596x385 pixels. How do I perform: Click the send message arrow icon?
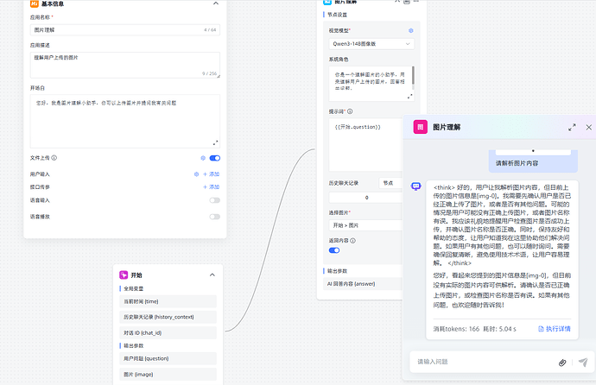click(x=583, y=363)
